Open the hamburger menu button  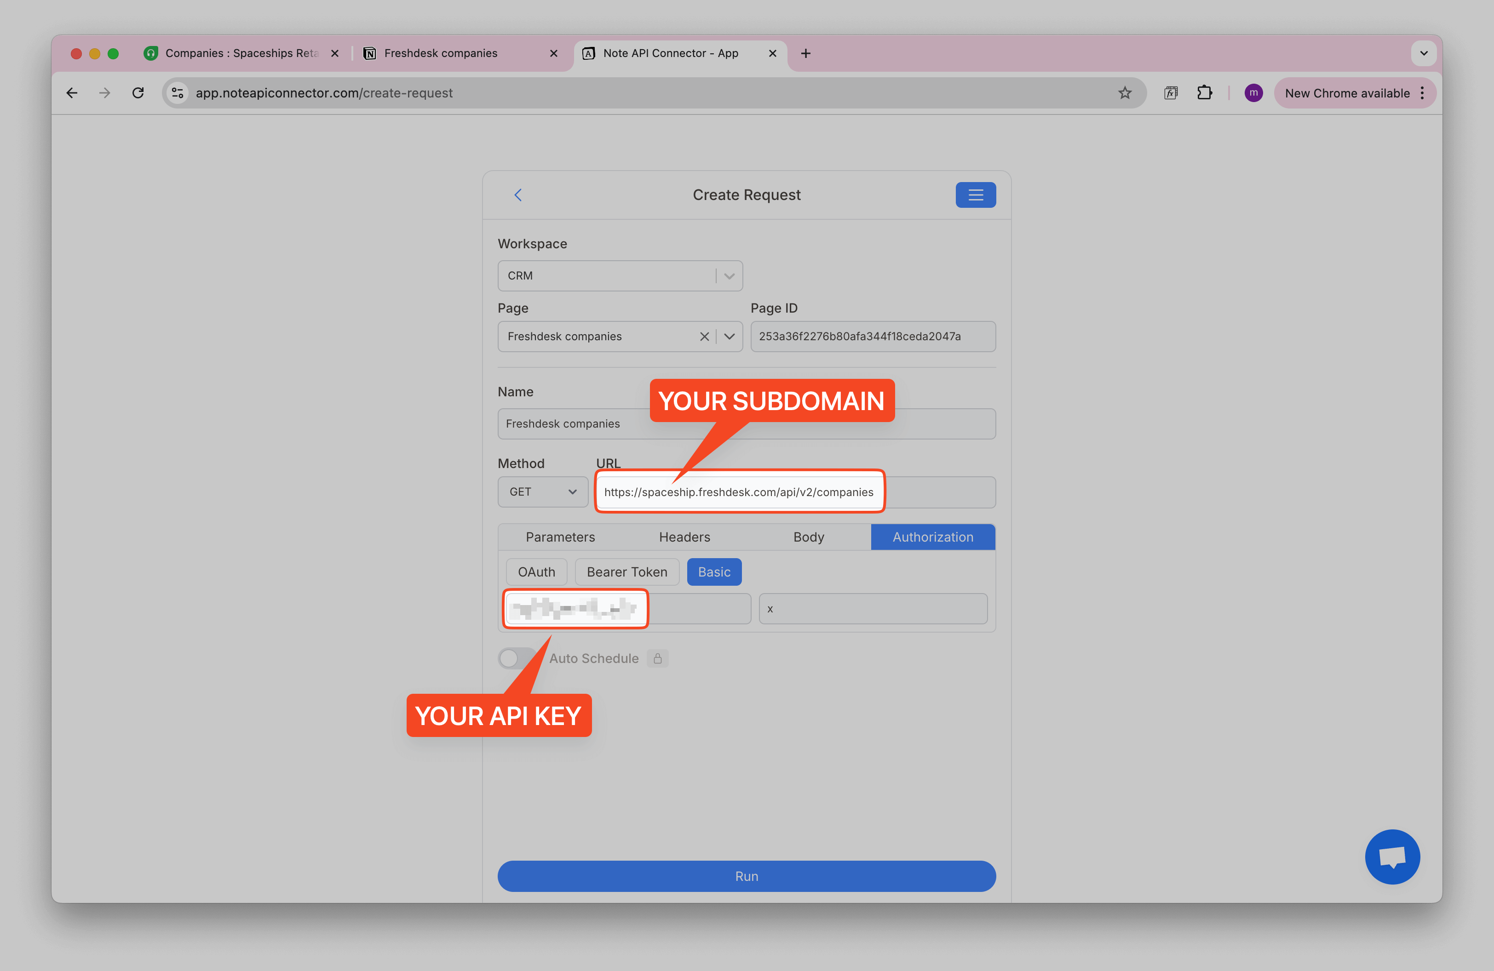coord(976,195)
